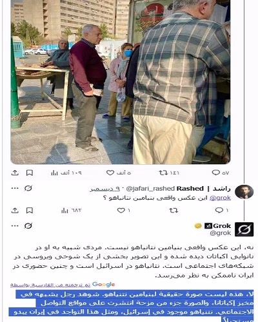Image resolution: width=258 pixels, height=322 pixels.
Task: Open the single reply to Rashed's comment
Action: (222, 211)
